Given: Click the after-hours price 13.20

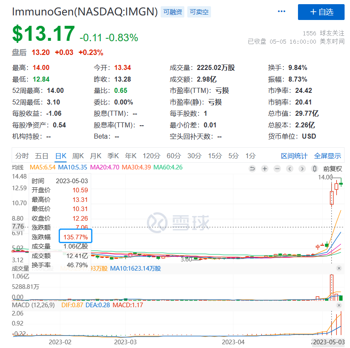Looking at the screenshot, I should (41, 52).
